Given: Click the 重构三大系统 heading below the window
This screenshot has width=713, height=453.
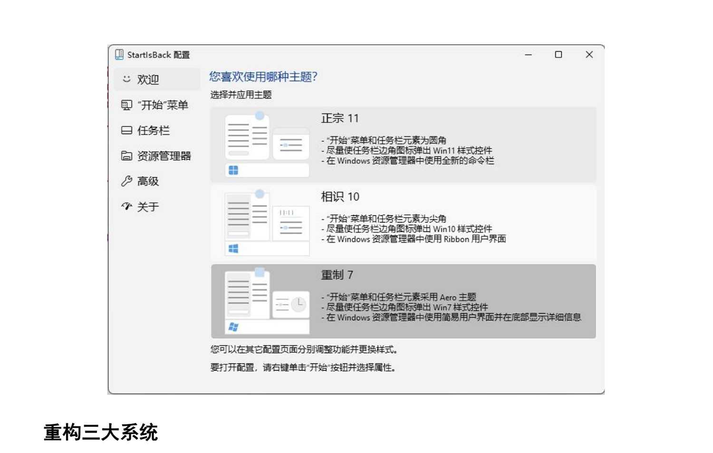Looking at the screenshot, I should tap(101, 433).
